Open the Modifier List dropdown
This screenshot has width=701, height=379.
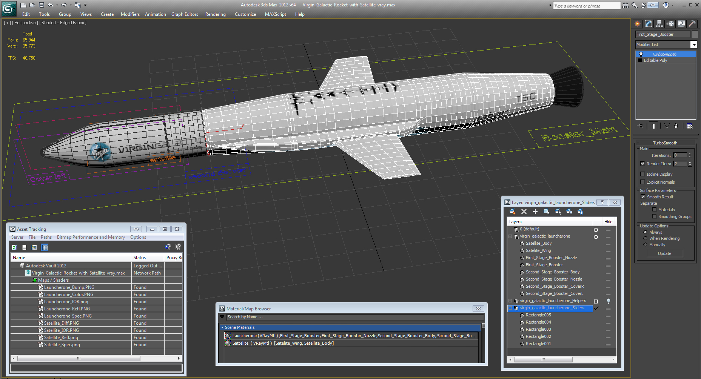(693, 44)
